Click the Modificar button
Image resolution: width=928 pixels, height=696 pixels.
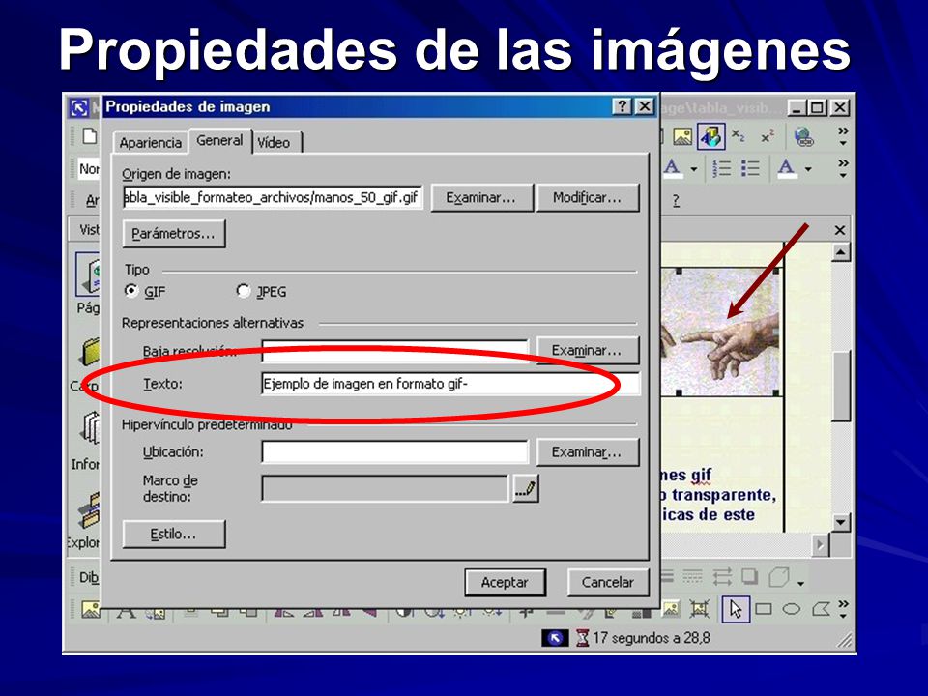tap(587, 197)
